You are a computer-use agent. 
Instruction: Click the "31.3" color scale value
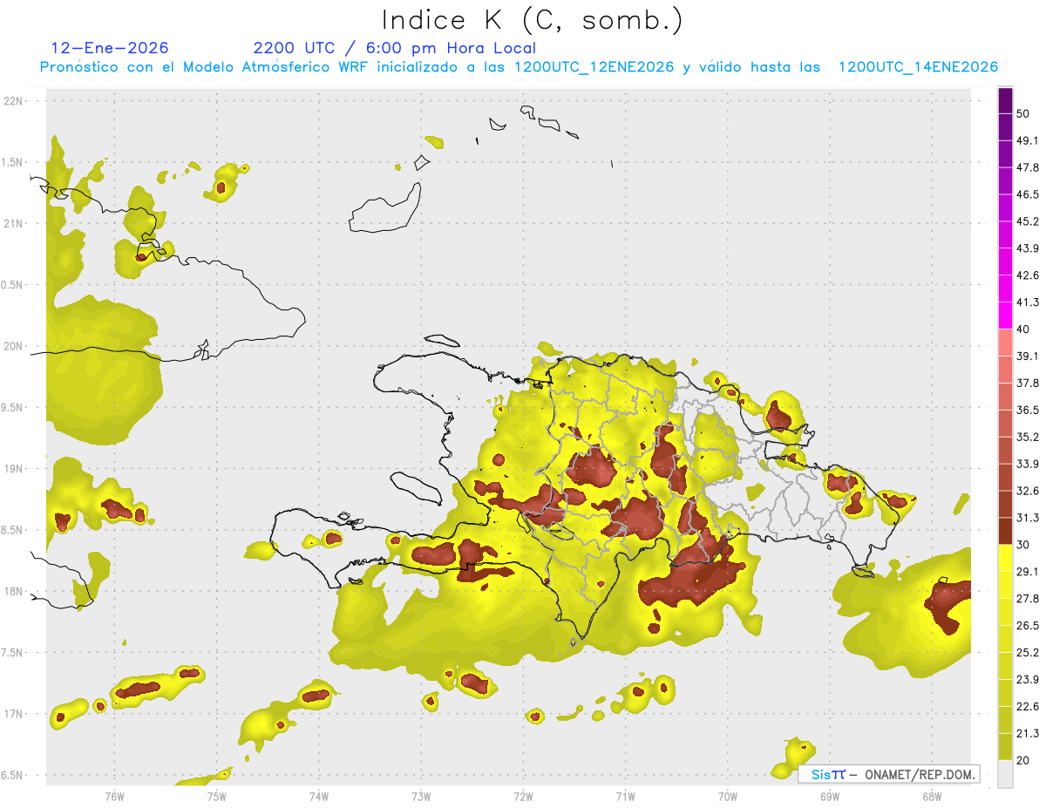(x=1028, y=518)
